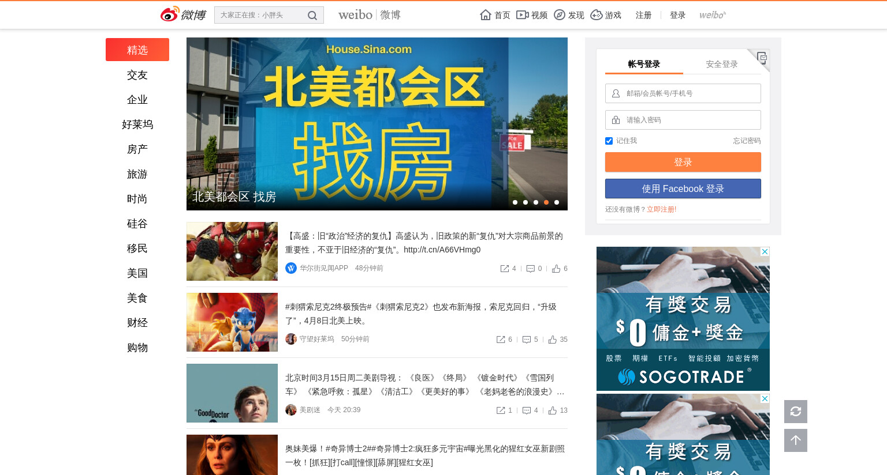
Task: Click the Weibo logo at top left
Action: click(x=183, y=14)
